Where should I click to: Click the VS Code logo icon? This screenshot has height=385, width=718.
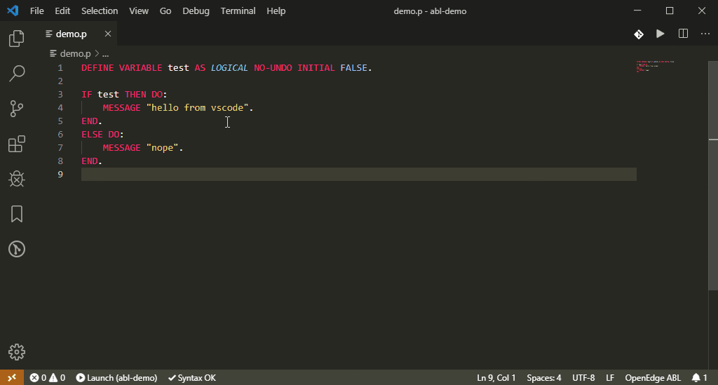[13, 11]
